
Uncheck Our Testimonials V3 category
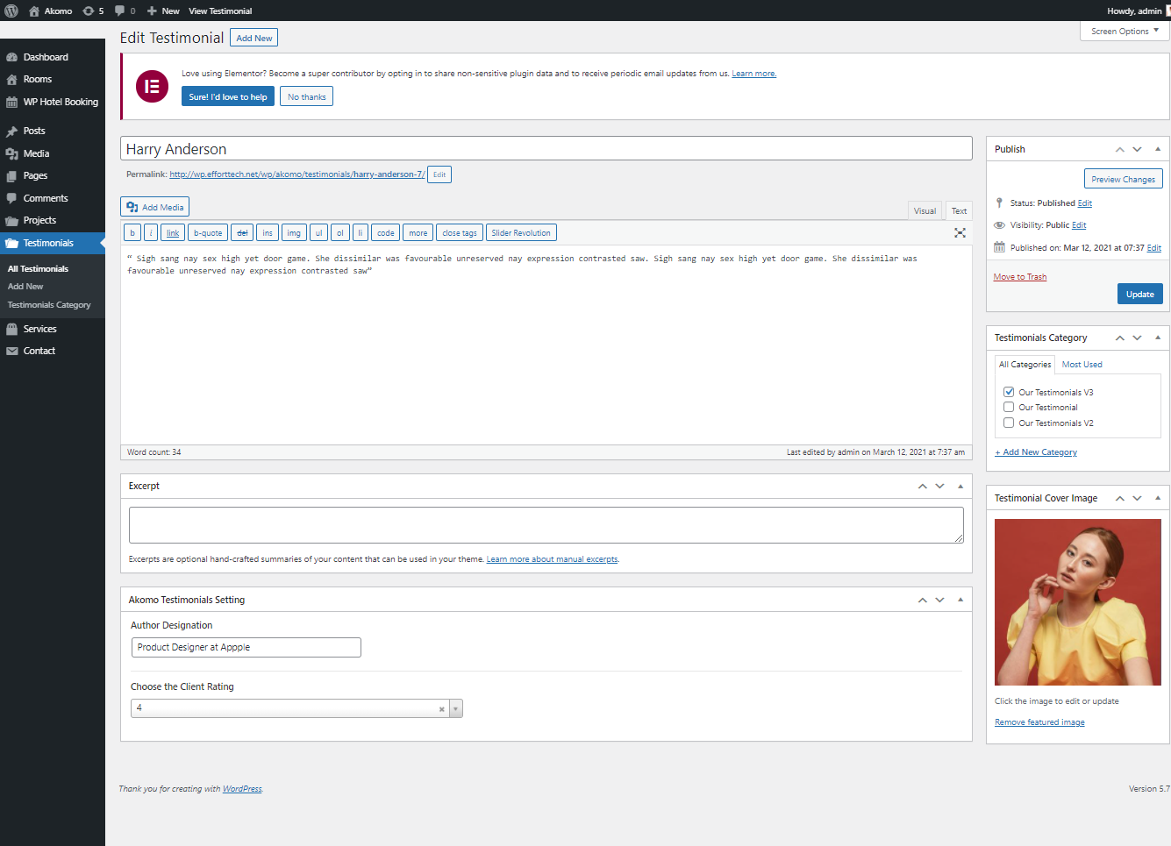coord(1009,392)
